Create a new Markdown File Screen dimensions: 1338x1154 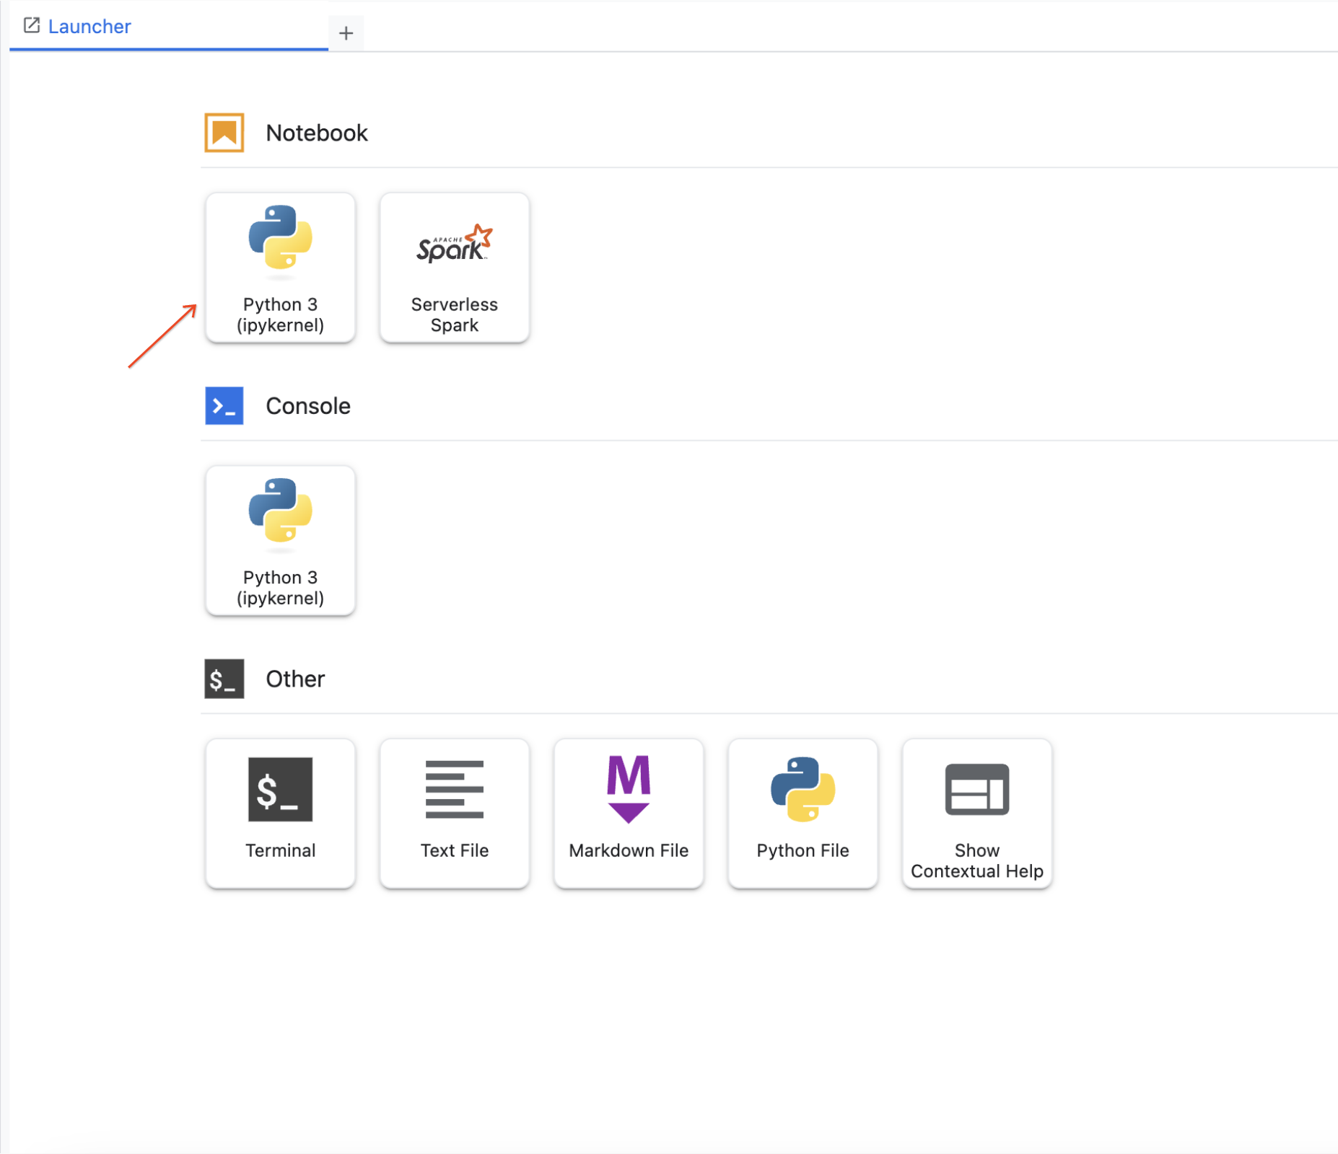[629, 814]
